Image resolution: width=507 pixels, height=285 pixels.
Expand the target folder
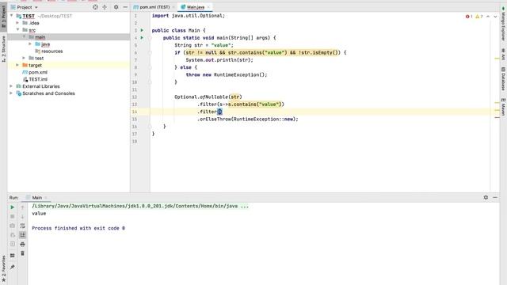pos(17,65)
